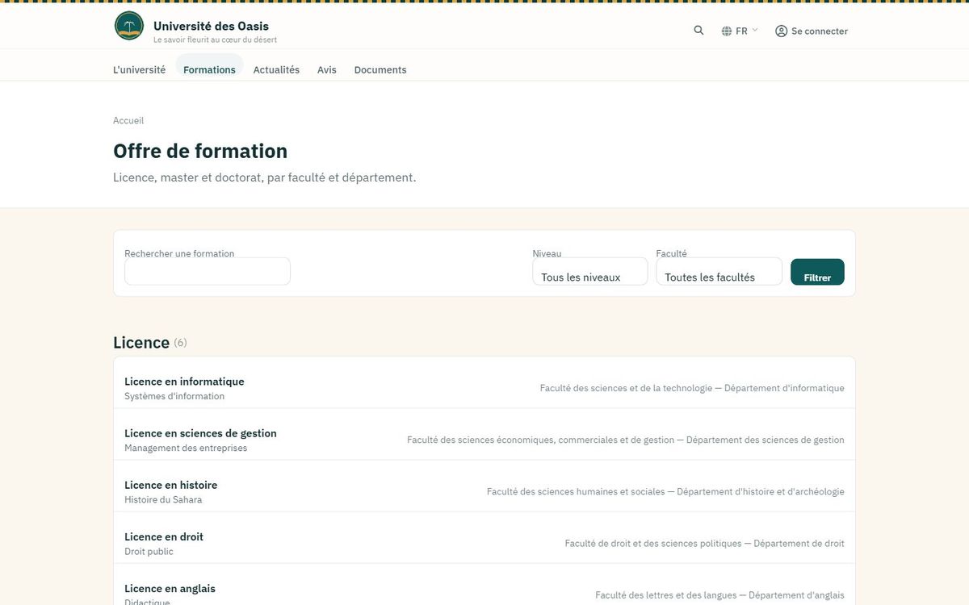The width and height of the screenshot is (969, 605).
Task: Focus the 'Rechercher une formation' input field
Action: pyautogui.click(x=208, y=272)
